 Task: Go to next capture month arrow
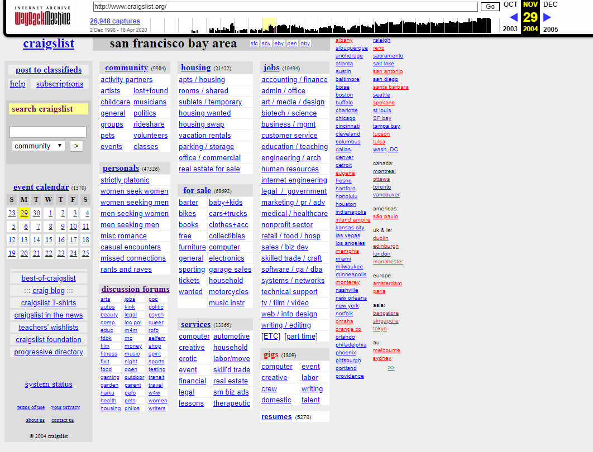point(547,17)
